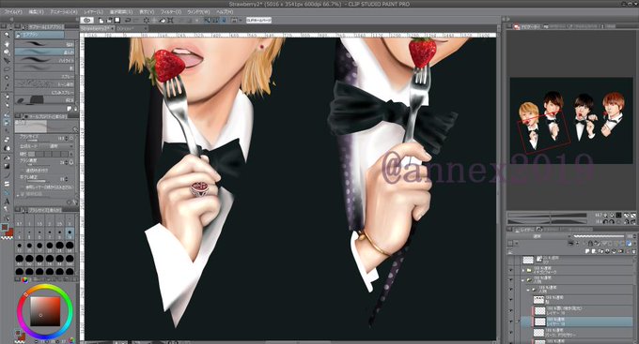Click the Open file icon in command bar
This screenshot has width=639, height=344.
pyautogui.click(x=109, y=20)
